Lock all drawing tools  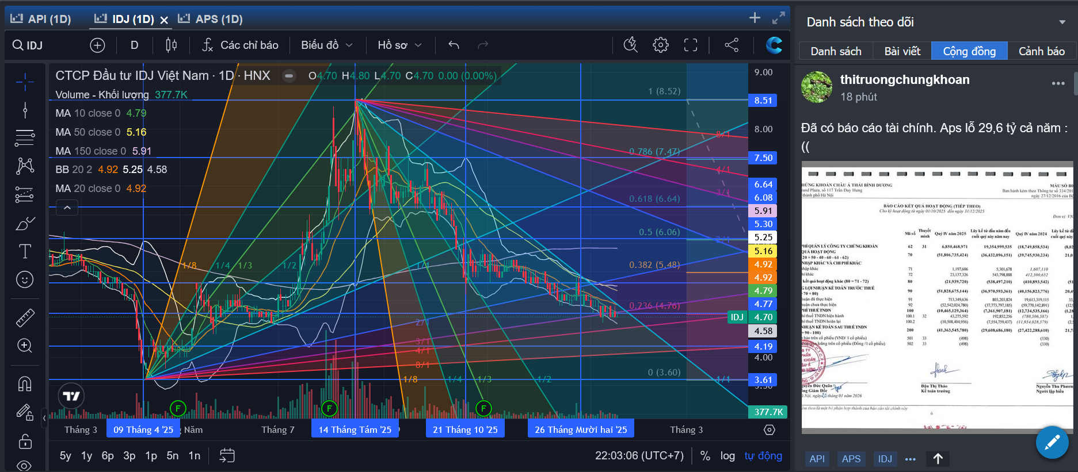(x=25, y=441)
